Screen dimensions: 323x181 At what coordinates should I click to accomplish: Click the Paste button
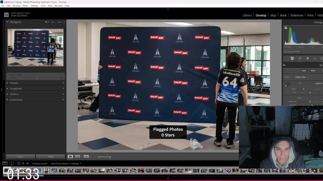pos(50,157)
